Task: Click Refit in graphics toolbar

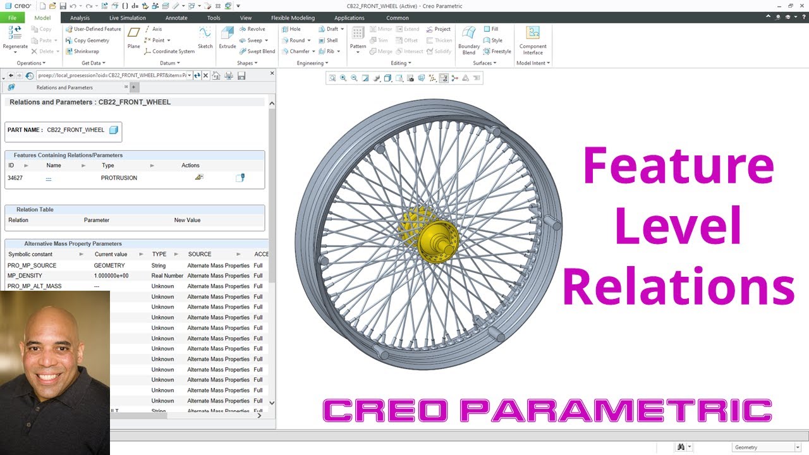Action: [332, 78]
